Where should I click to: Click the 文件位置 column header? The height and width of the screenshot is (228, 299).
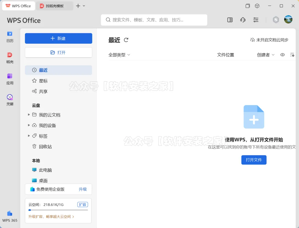[x=225, y=55]
